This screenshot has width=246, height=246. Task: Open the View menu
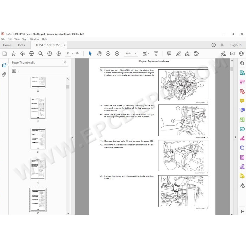point(17,39)
